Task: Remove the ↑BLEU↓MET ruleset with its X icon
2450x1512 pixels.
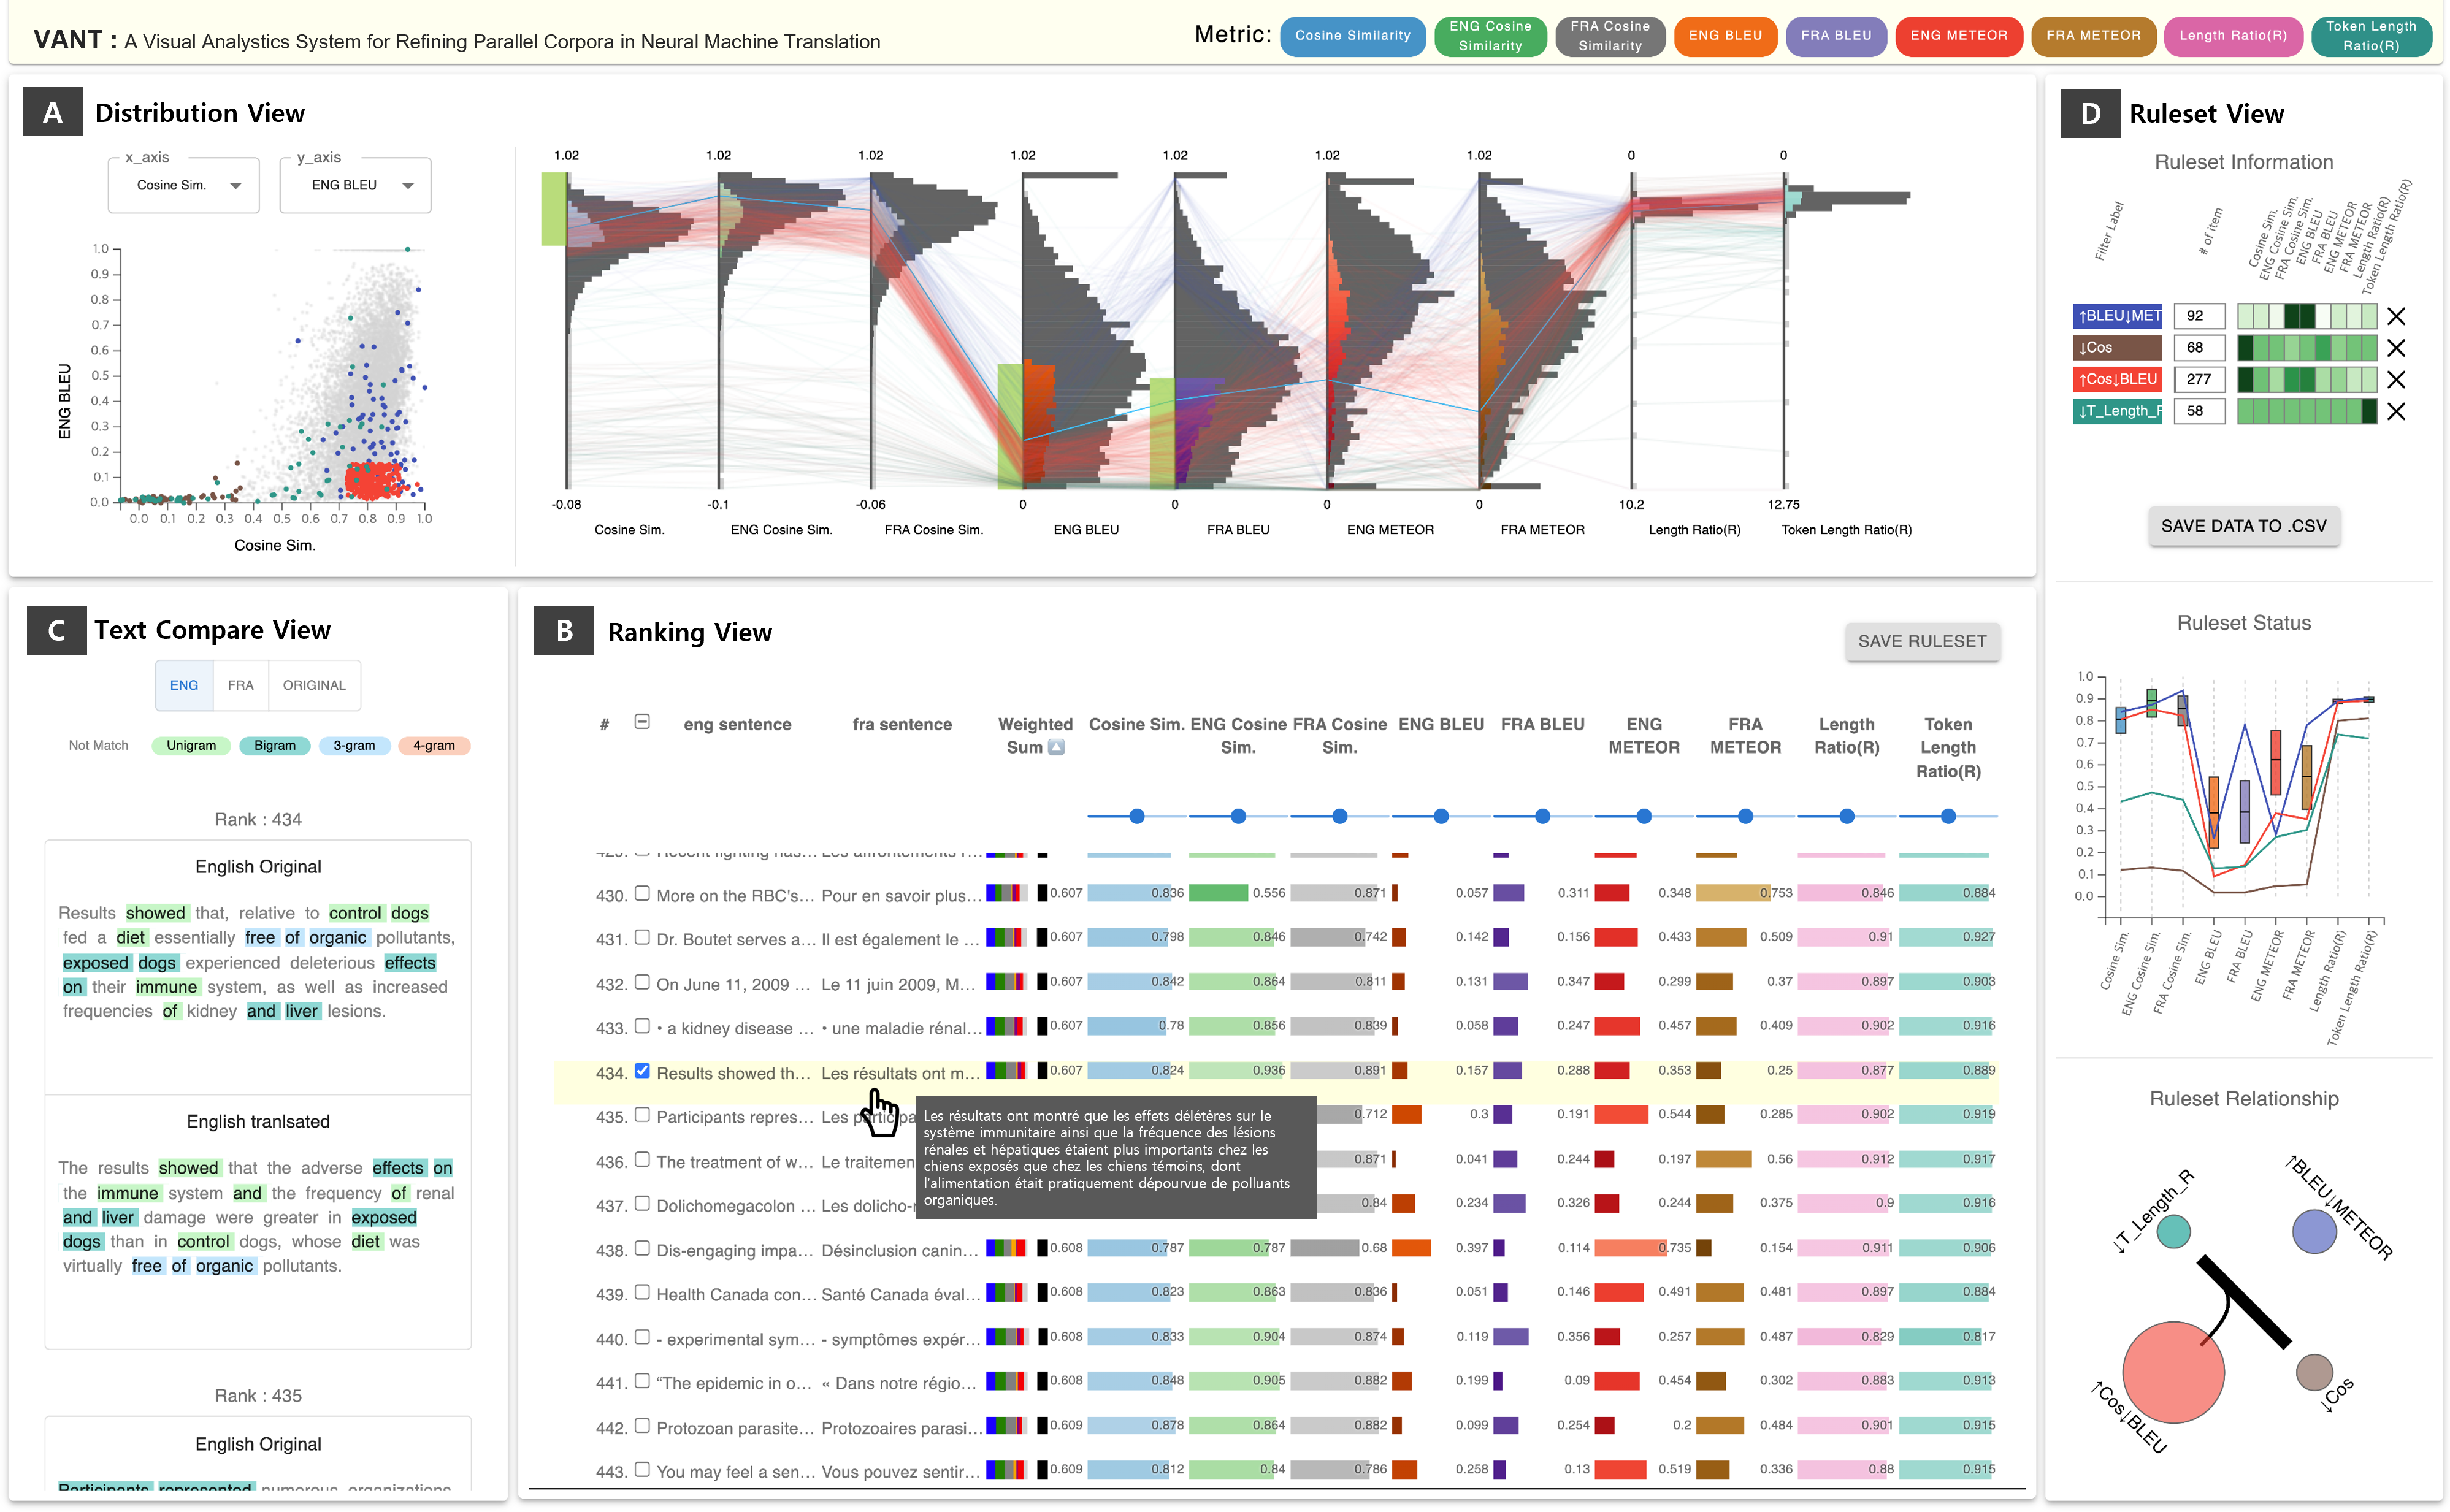Action: click(x=2396, y=316)
